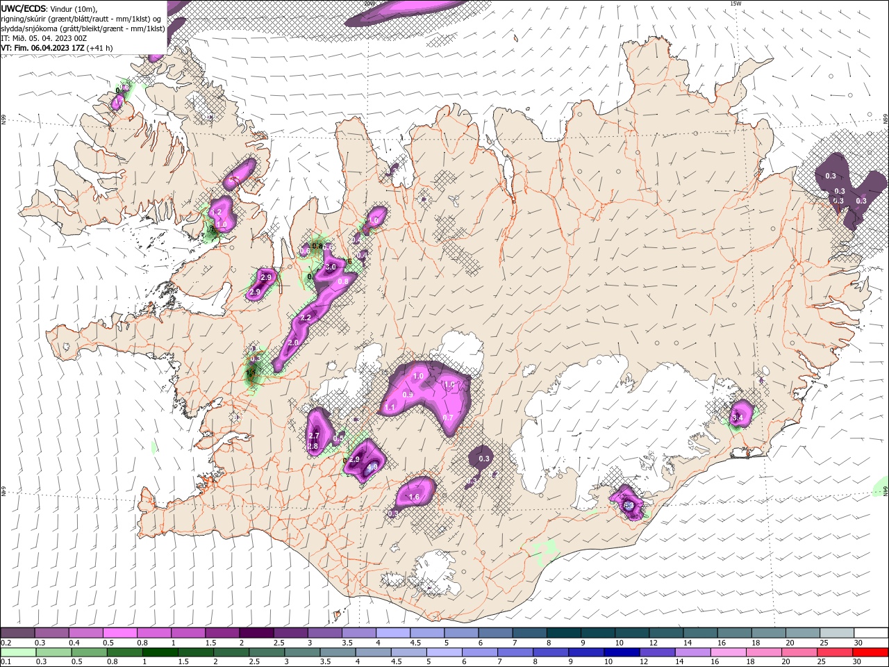Pick the white swatch ending the snow scale
Viewport: 889px width, 667px height.
click(871, 633)
